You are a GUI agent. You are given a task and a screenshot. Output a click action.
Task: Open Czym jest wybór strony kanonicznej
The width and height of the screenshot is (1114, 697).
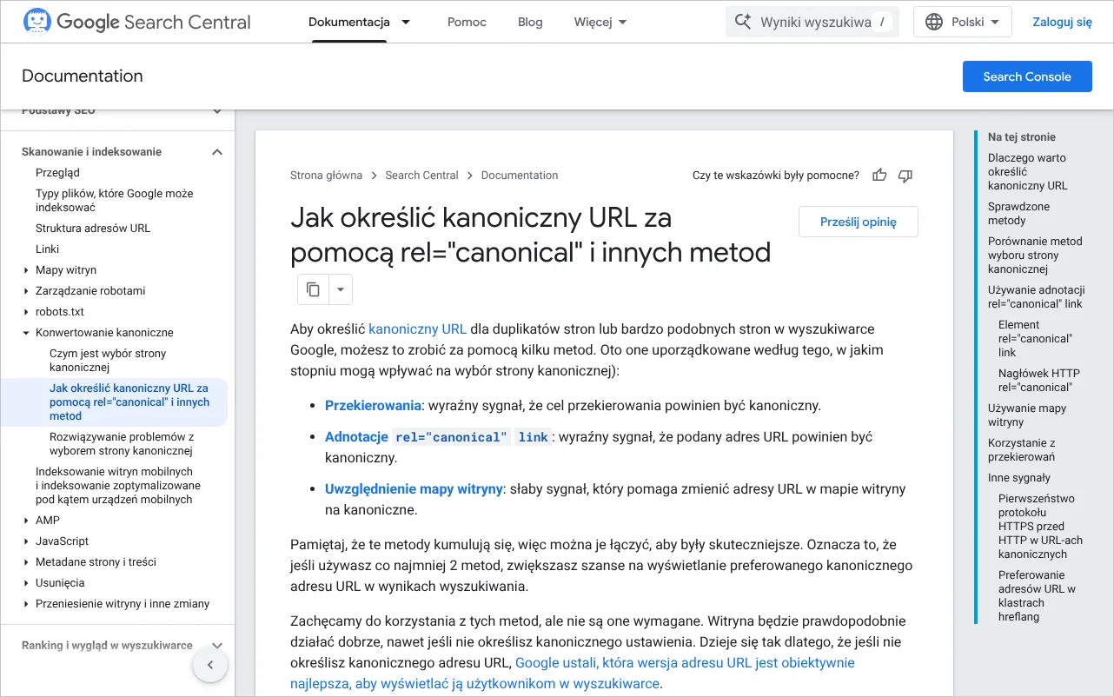[108, 361]
